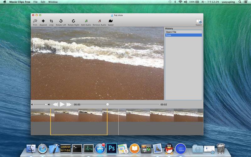Click the mute speaker icon left of volume slider
This screenshot has height=157, width=251.
[32, 105]
